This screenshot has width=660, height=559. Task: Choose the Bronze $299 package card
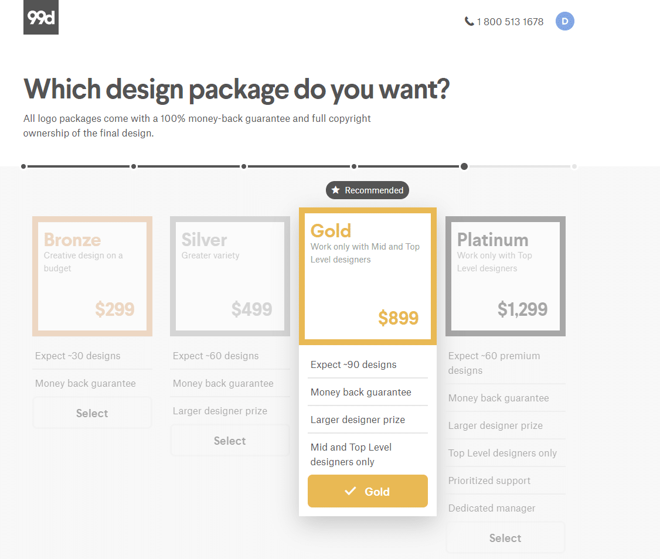coord(92,276)
